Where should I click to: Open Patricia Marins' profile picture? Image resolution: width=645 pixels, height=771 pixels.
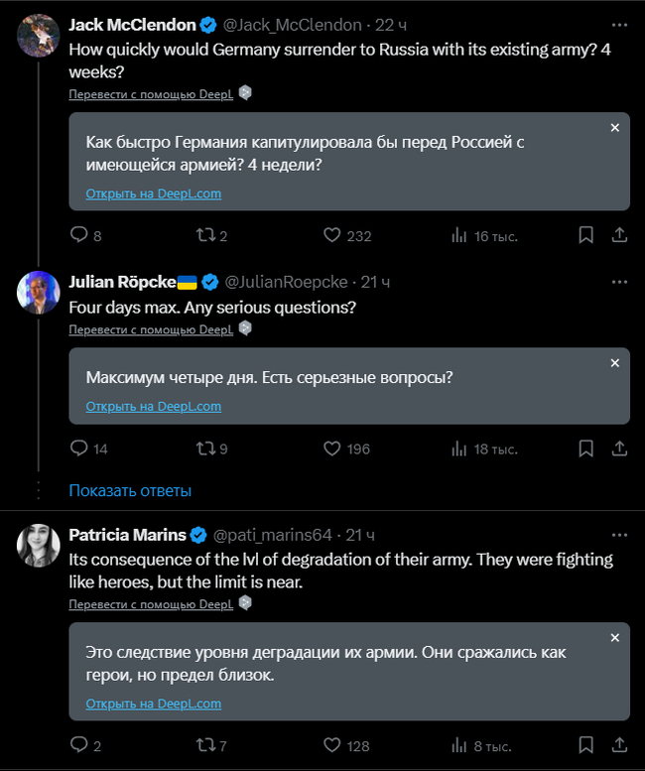(x=39, y=545)
